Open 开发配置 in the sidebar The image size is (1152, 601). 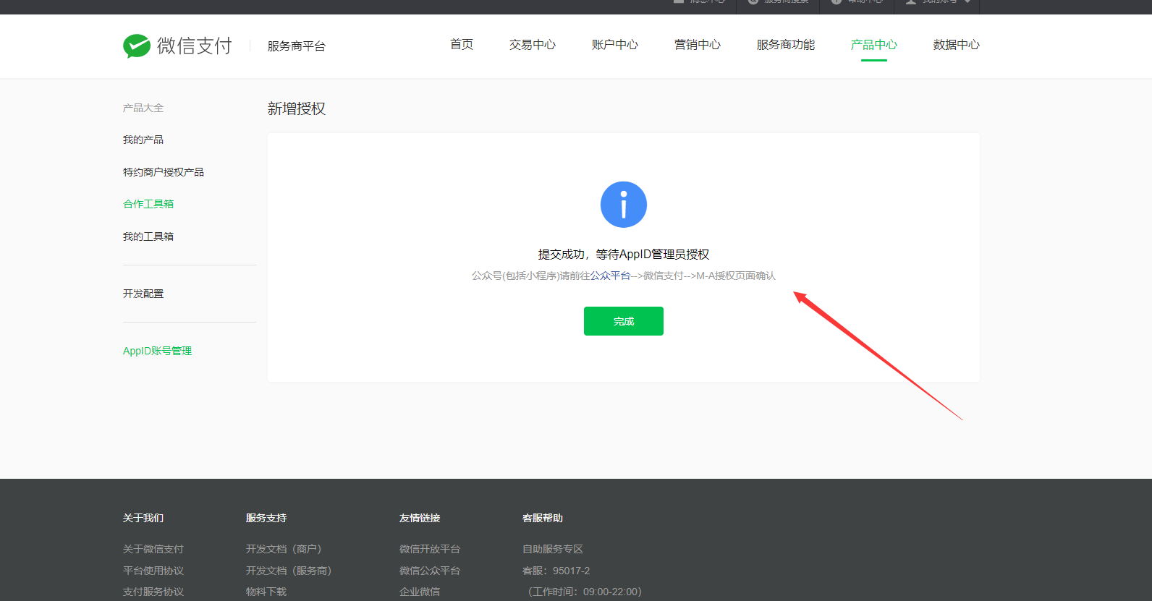point(143,294)
